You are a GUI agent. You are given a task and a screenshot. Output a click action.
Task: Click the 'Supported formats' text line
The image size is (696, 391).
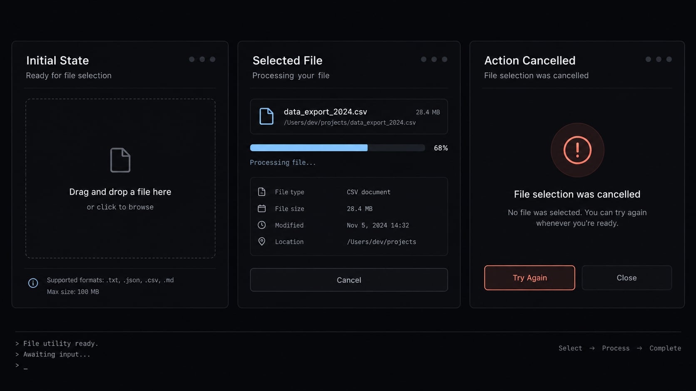coord(110,280)
